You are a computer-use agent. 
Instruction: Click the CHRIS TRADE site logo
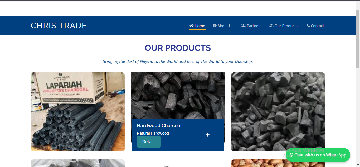pyautogui.click(x=59, y=26)
